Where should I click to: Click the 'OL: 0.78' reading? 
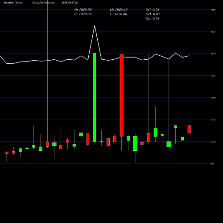pos(153,19)
